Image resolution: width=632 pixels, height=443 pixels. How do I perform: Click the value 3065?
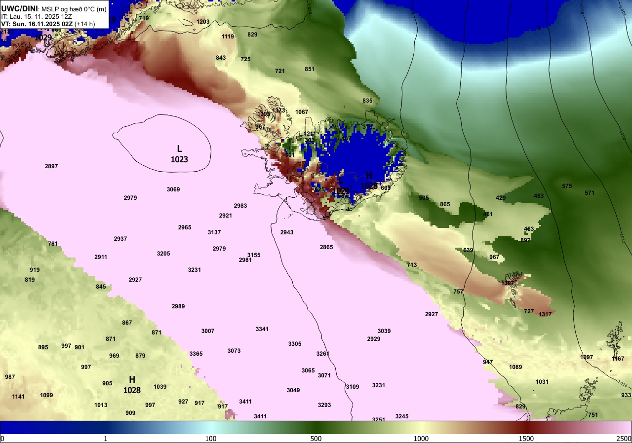[x=308, y=370]
